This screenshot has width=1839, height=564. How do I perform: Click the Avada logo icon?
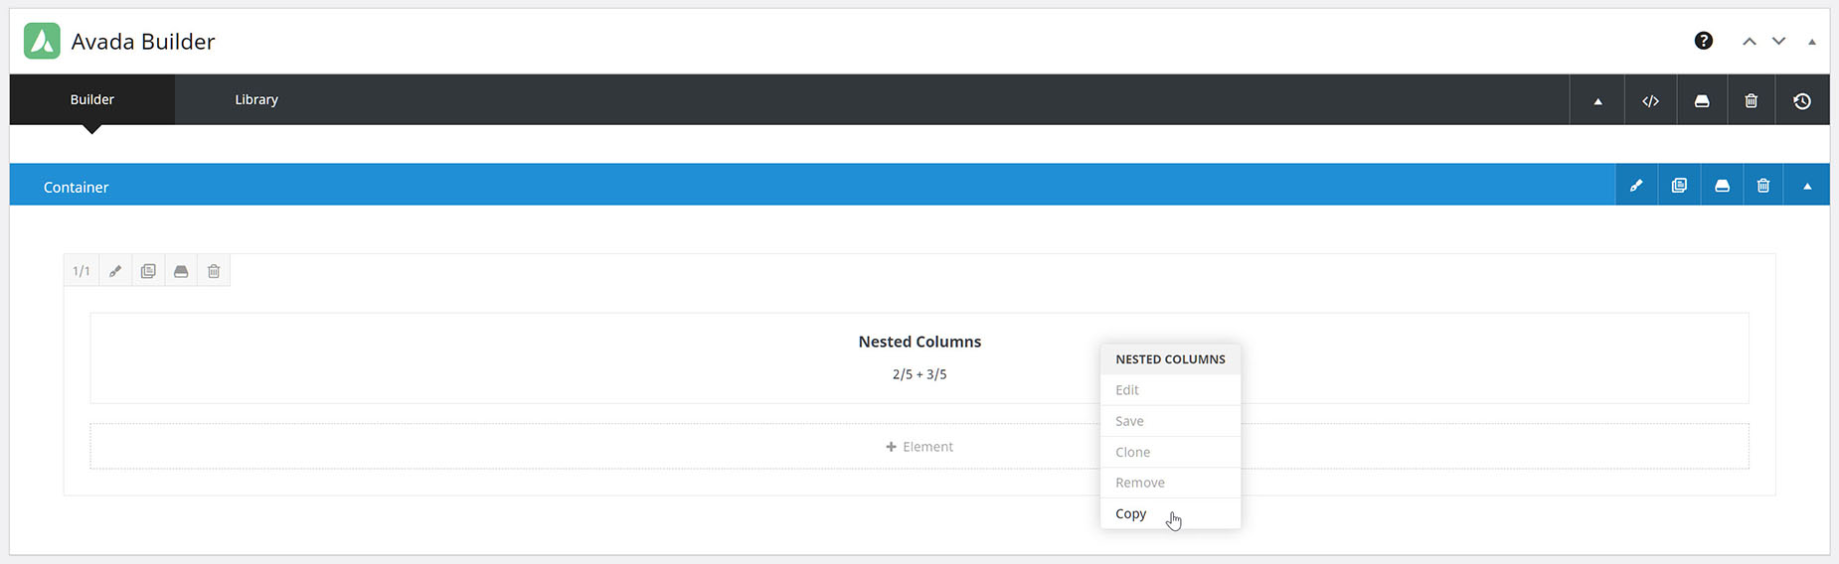tap(42, 41)
